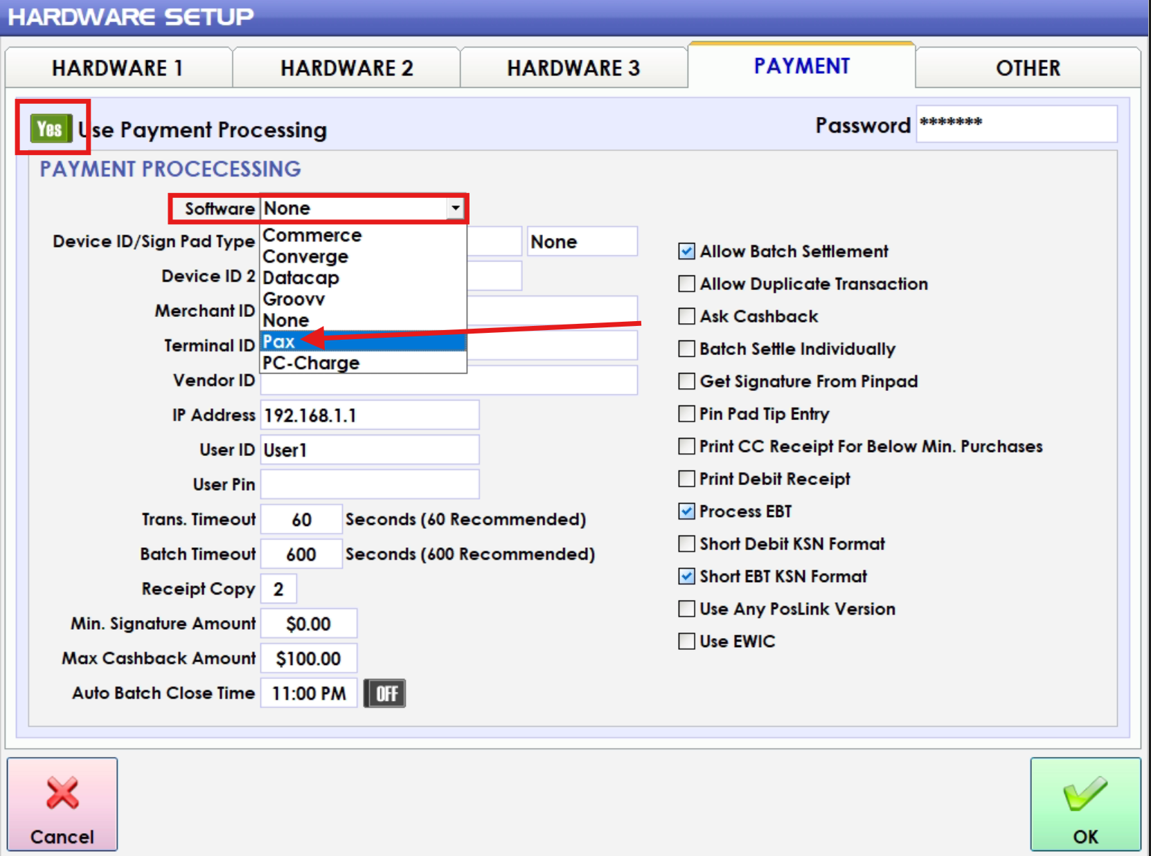Select Pax from the Software list
Viewport: 1151px width, 856px height.
[x=364, y=342]
